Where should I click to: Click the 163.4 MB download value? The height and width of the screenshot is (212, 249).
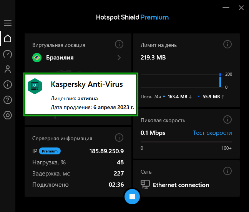(178, 97)
